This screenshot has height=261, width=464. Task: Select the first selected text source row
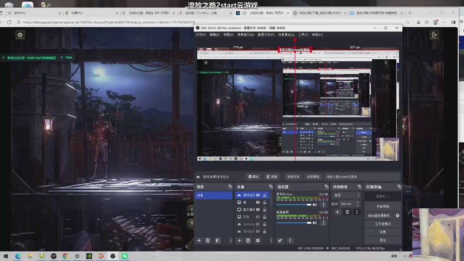click(252, 195)
